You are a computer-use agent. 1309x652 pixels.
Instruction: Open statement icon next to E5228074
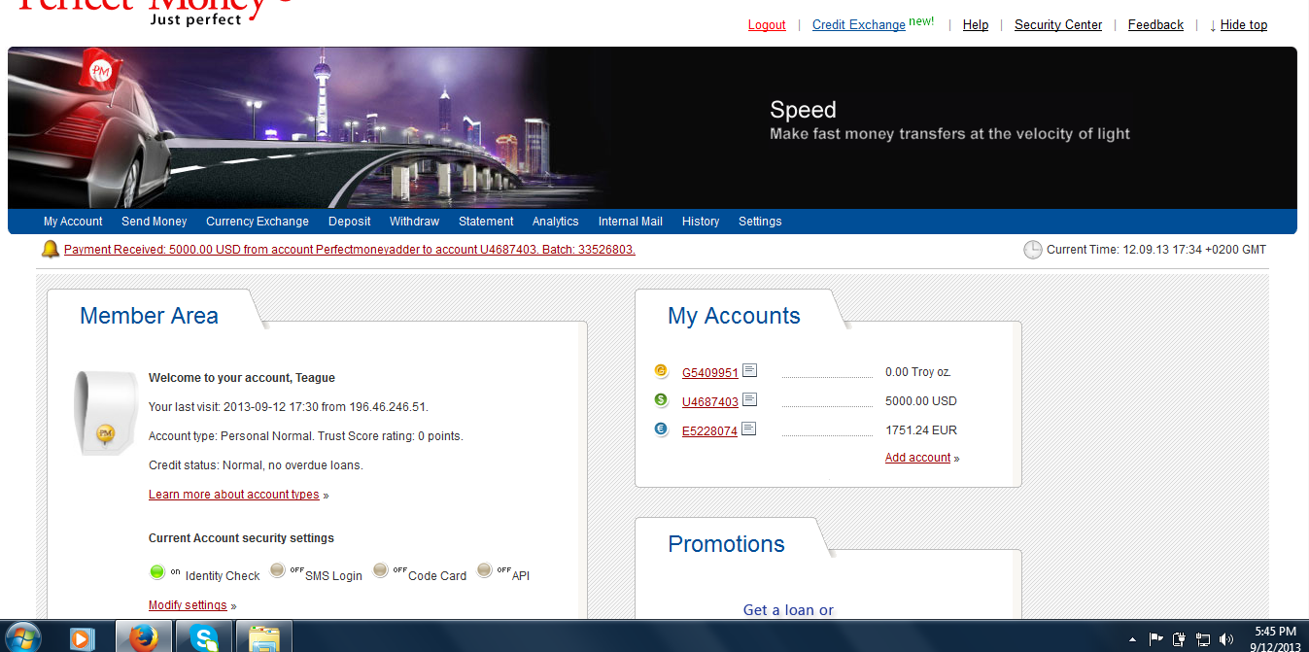click(x=749, y=429)
